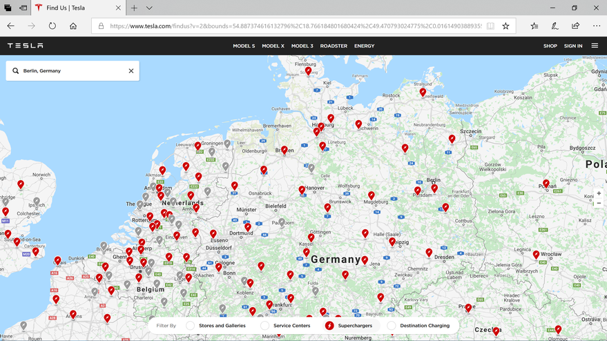The width and height of the screenshot is (607, 341).
Task: Select the Supercharger pin near Potsdam
Action: (x=417, y=191)
